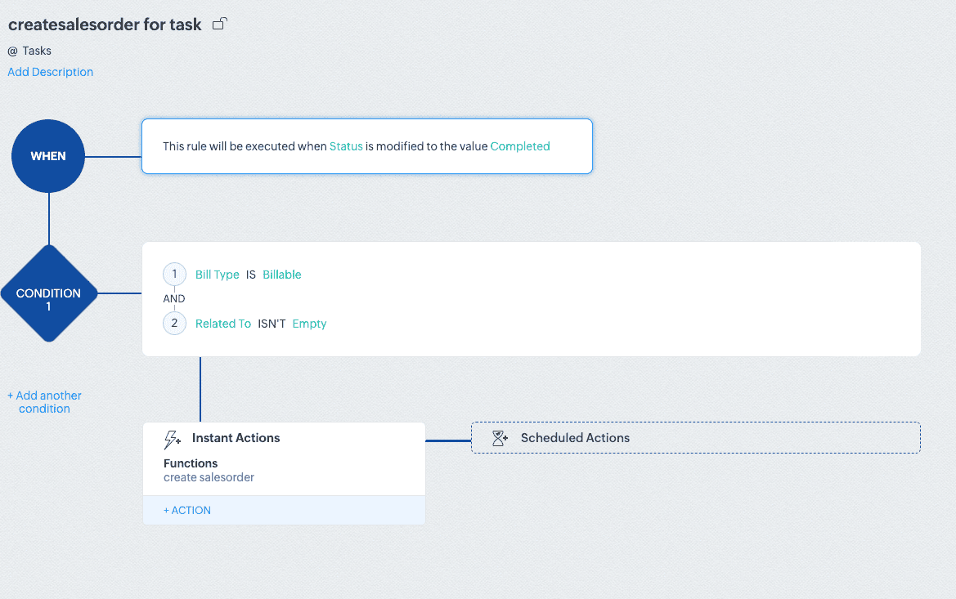Select the Bill Type criteria field
This screenshot has width=956, height=599.
[x=218, y=275]
